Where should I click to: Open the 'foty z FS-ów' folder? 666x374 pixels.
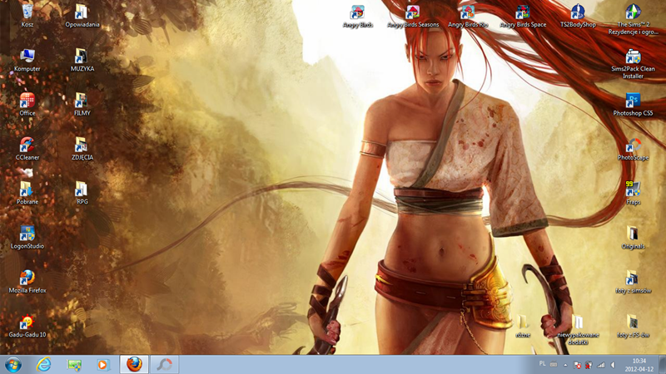(x=633, y=326)
